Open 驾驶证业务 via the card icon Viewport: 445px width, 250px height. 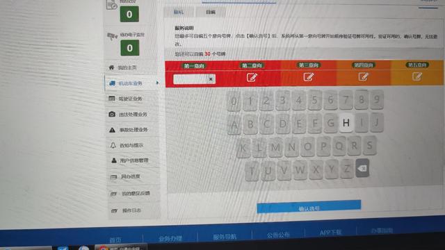click(x=112, y=99)
